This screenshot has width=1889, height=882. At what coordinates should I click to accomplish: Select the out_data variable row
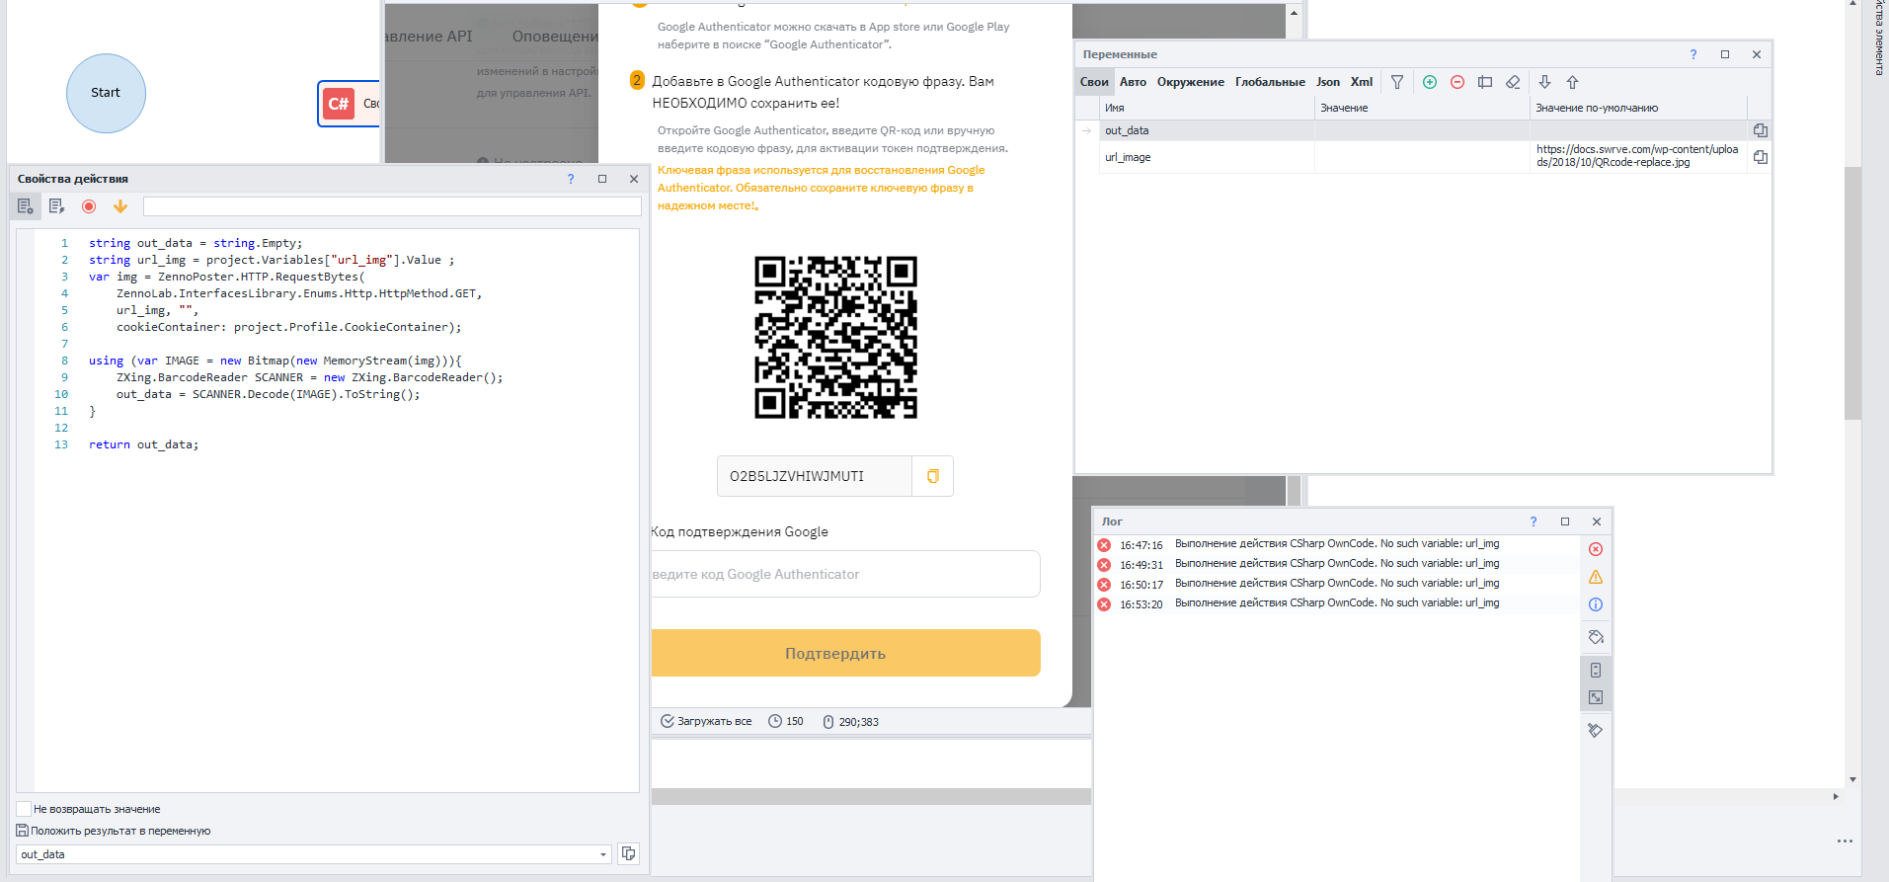(x=1424, y=130)
